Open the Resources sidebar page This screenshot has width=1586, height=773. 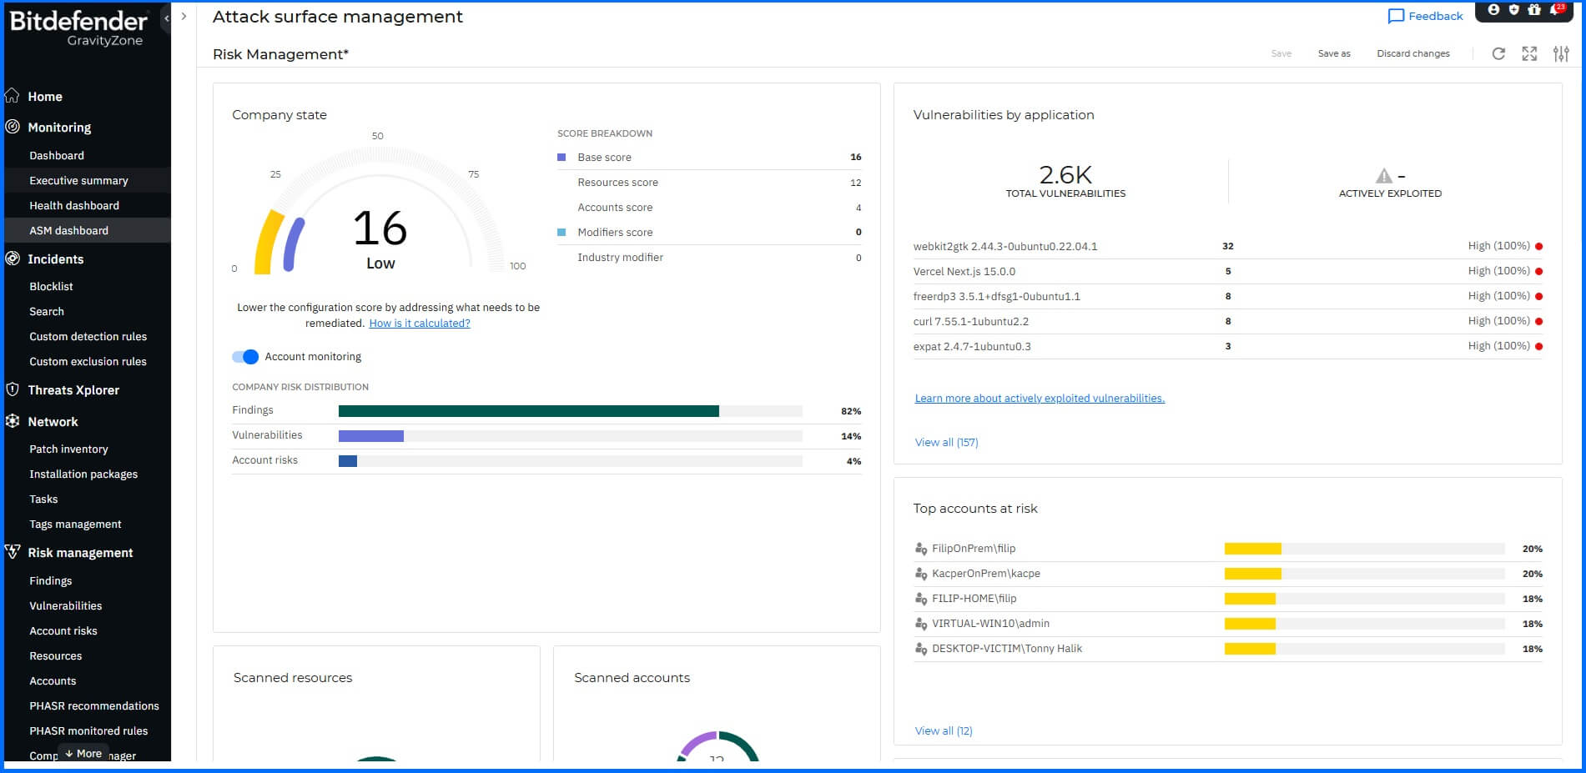[56, 656]
